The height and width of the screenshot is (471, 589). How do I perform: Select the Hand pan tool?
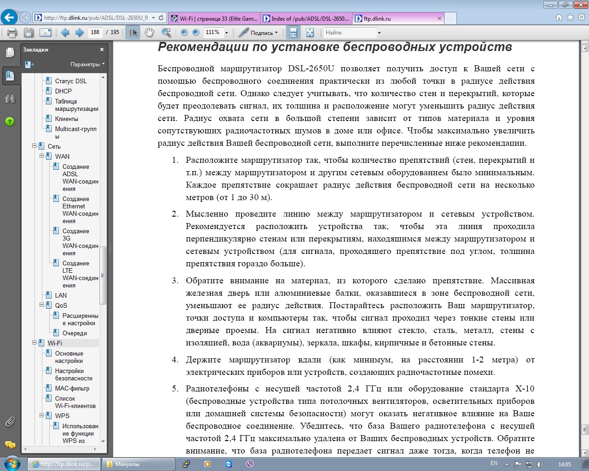tap(149, 33)
